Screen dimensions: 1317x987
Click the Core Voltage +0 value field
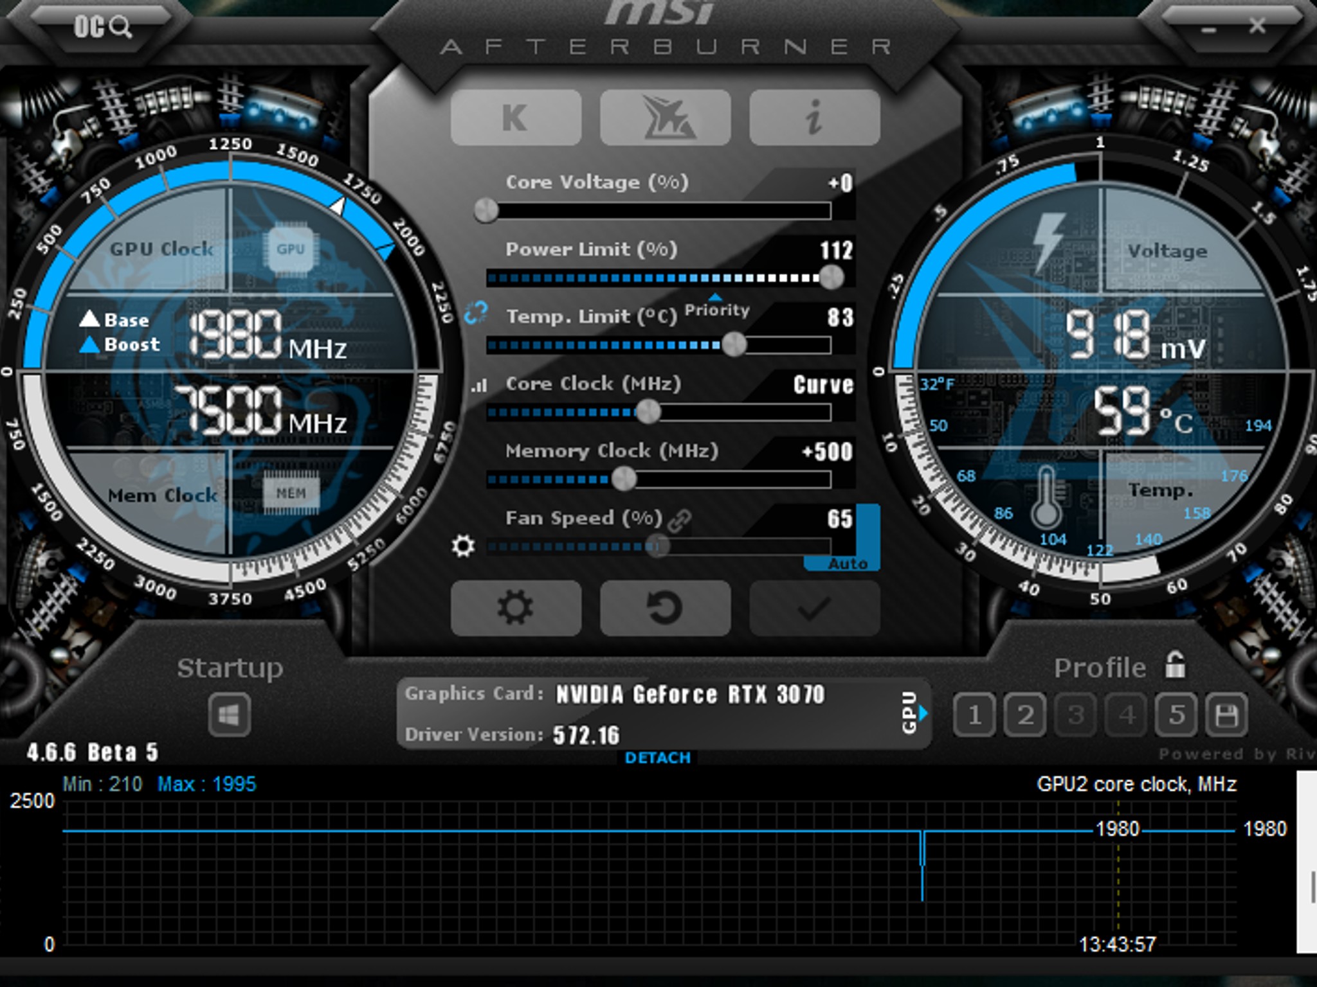840,183
